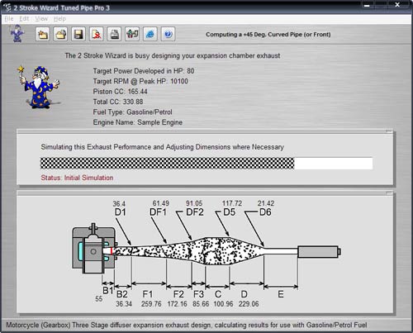Click the checkered simulation progress bar

point(206,164)
